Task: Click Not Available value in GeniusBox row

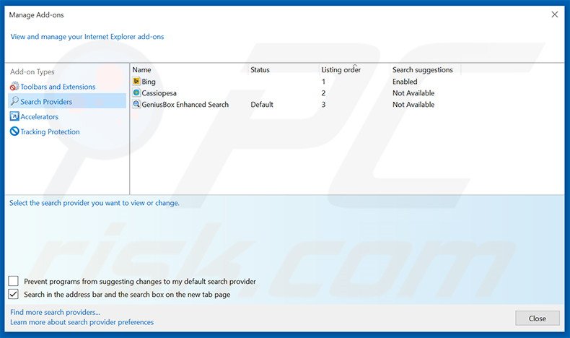Action: tap(413, 105)
